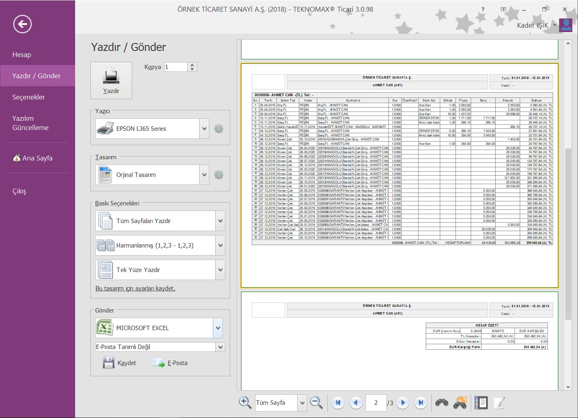Go to the next preview page
The height and width of the screenshot is (418, 578).
(x=402, y=403)
